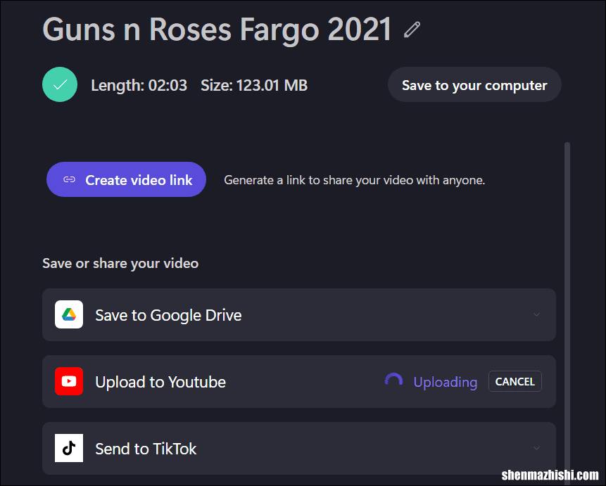The height and width of the screenshot is (486, 606).
Task: Click the Length: 02:03 text
Action: coord(139,85)
